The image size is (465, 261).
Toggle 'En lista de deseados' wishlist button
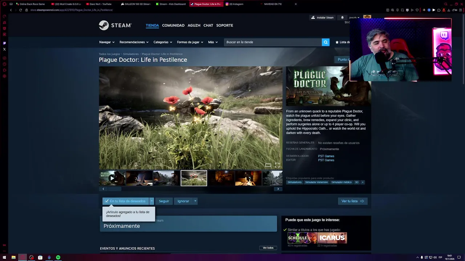(126, 201)
